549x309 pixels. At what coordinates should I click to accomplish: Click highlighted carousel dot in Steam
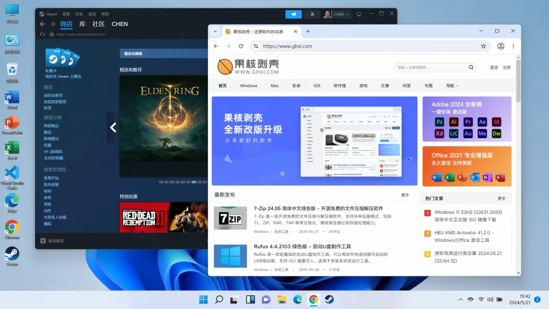tap(194, 182)
